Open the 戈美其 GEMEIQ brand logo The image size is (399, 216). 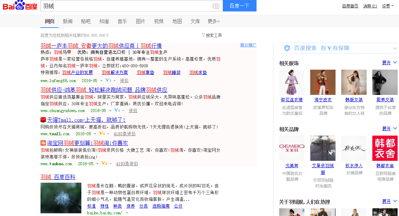(x=292, y=148)
